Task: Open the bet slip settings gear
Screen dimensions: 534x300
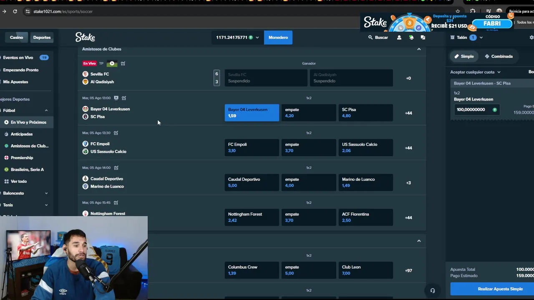Action: pyautogui.click(x=531, y=37)
